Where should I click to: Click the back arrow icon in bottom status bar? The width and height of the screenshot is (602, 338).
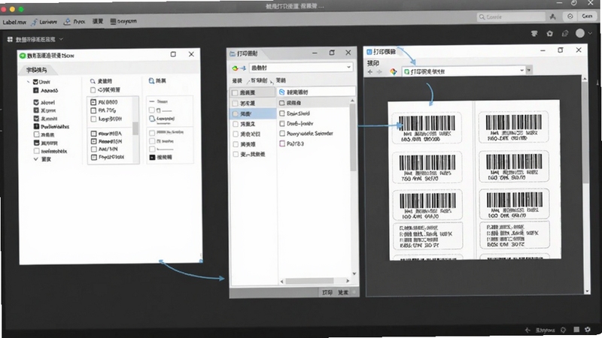528,330
